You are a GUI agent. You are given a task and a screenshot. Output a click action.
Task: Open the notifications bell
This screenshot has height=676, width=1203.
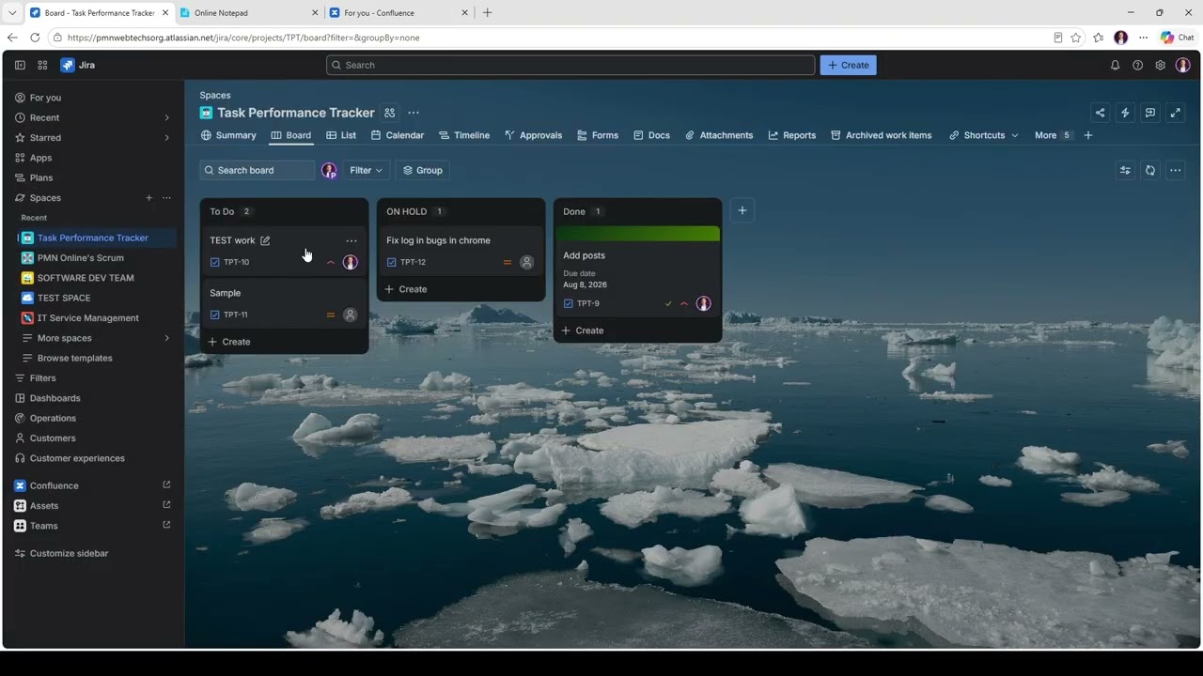point(1115,65)
